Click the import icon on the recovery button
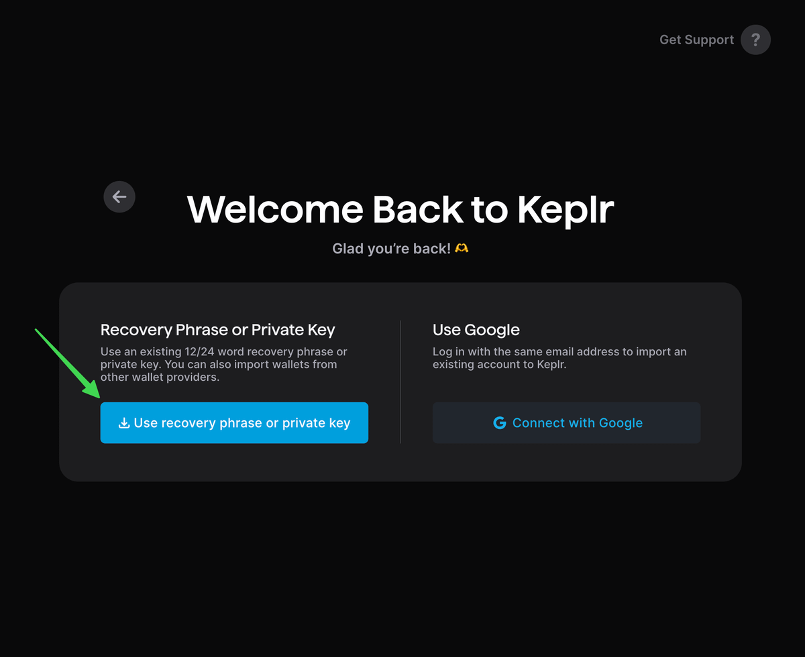The width and height of the screenshot is (805, 657). pyautogui.click(x=123, y=423)
